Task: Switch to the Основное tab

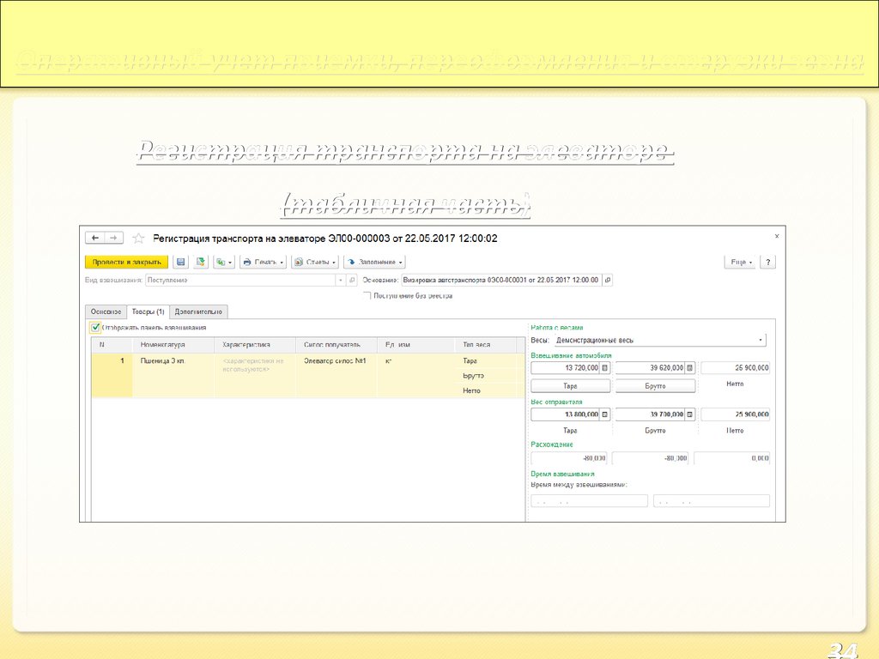Action: pyautogui.click(x=106, y=311)
